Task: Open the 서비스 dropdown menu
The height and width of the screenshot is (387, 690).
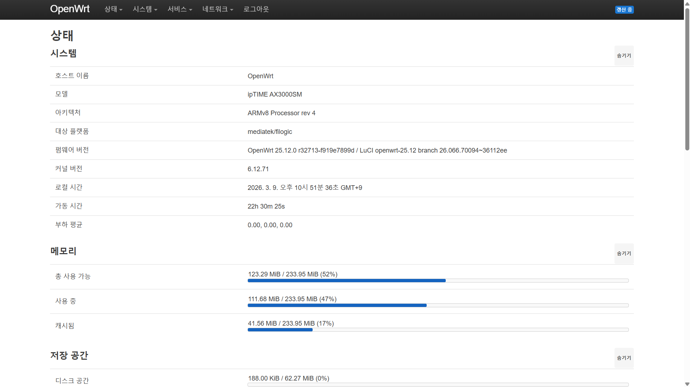Action: pos(180,9)
